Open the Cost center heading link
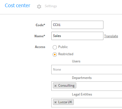 17,6
